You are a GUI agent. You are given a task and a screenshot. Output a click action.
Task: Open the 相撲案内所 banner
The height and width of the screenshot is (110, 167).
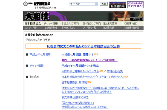(x=117, y=5)
